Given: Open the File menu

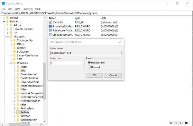Looking at the screenshot, I should (3, 9).
